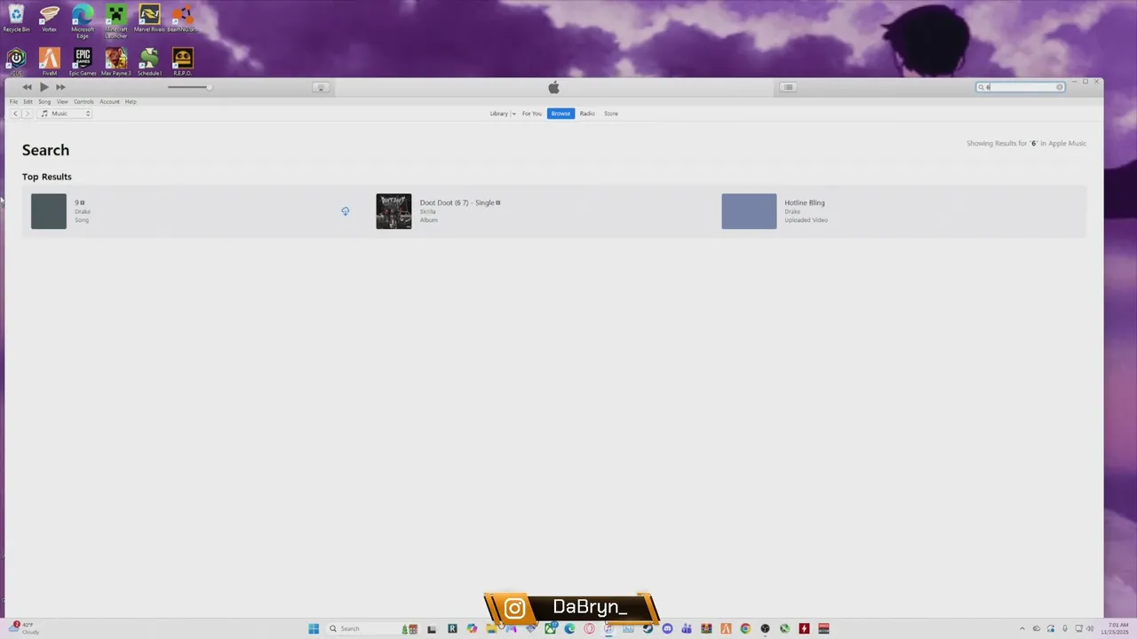The height and width of the screenshot is (639, 1137).
Task: Open the iCUE desktop icon
Action: click(16, 60)
